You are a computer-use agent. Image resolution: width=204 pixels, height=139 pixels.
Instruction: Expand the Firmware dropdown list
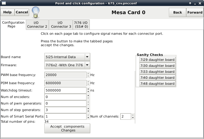[x=87, y=65]
